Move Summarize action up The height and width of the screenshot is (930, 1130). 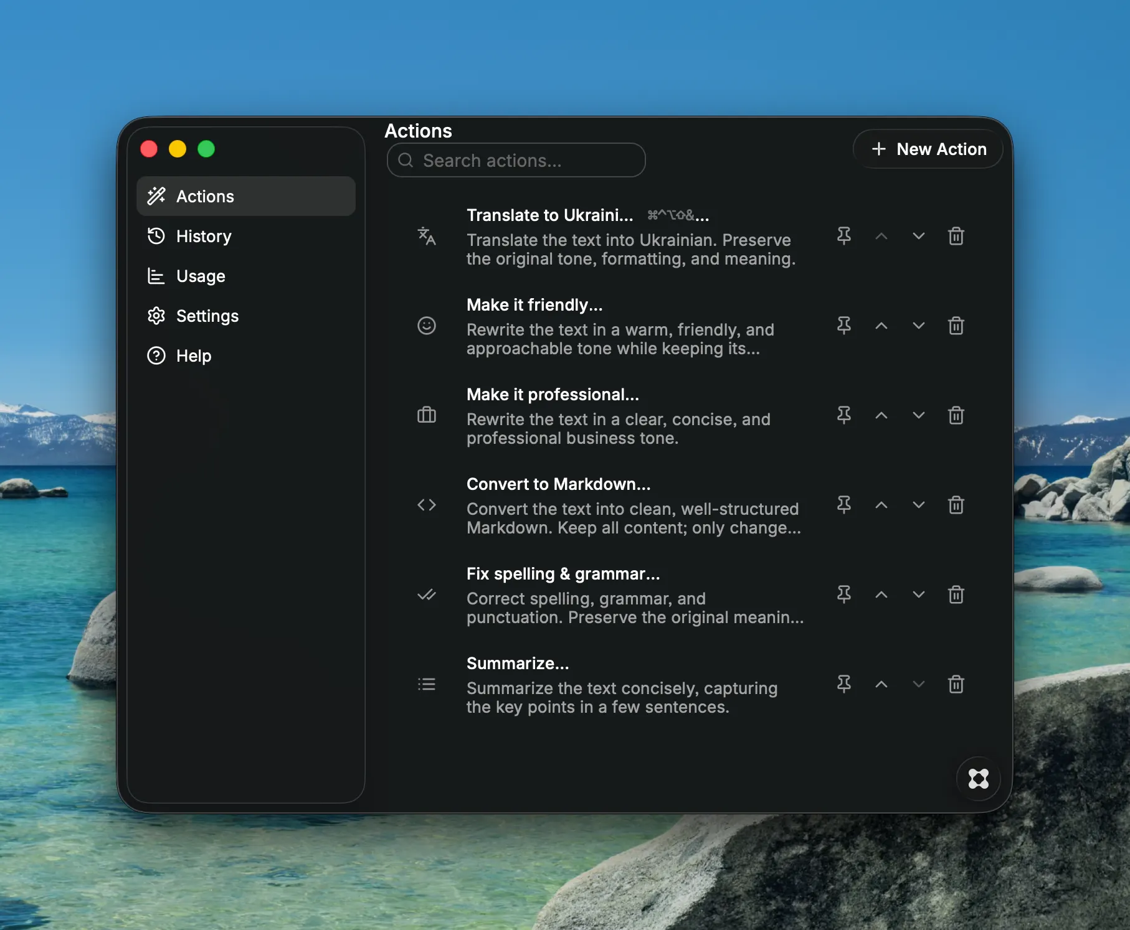[x=881, y=684]
